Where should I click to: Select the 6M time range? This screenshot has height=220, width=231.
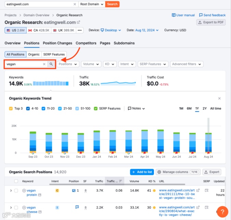189,108
